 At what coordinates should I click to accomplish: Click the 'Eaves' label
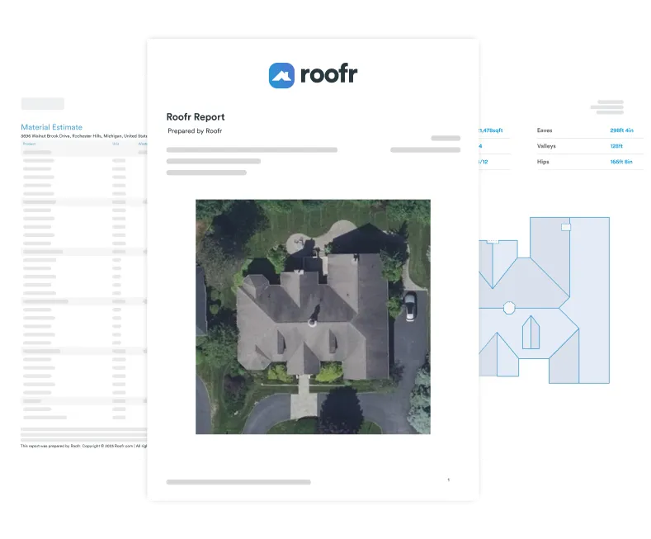[x=545, y=130]
